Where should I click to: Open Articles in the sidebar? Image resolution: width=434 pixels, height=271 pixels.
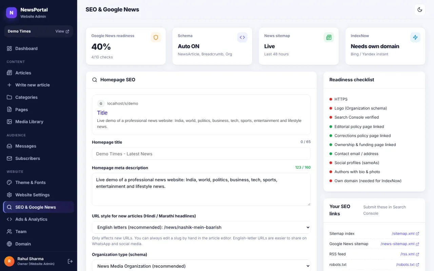coord(39,73)
